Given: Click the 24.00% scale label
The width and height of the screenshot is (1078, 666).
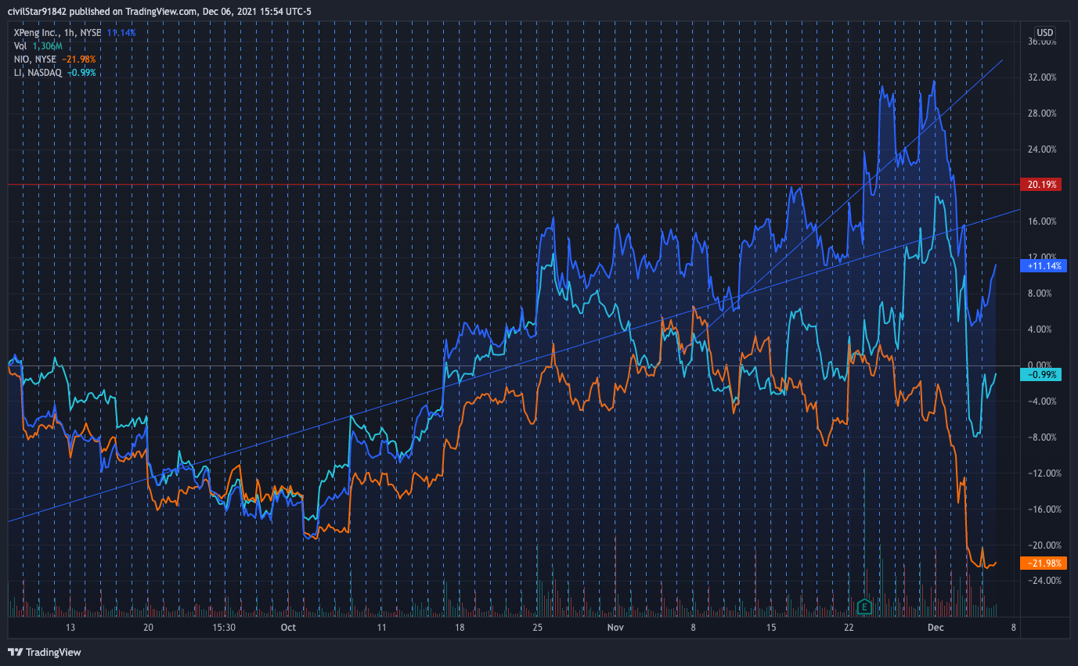Looking at the screenshot, I should [1044, 149].
